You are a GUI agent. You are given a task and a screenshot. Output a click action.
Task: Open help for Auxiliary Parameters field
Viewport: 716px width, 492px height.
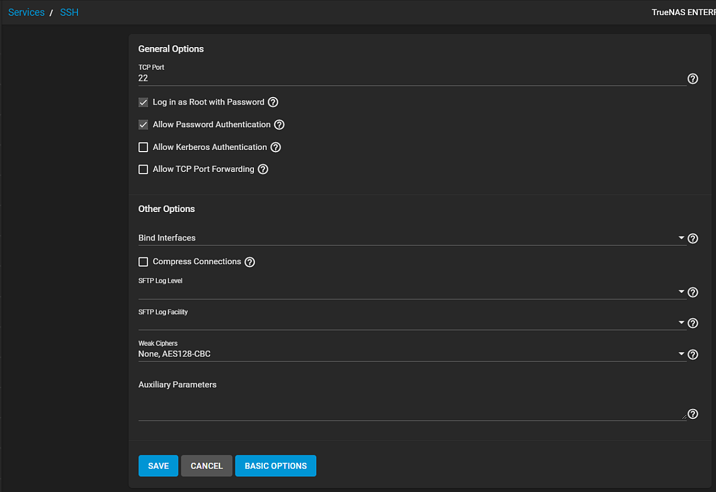(692, 414)
